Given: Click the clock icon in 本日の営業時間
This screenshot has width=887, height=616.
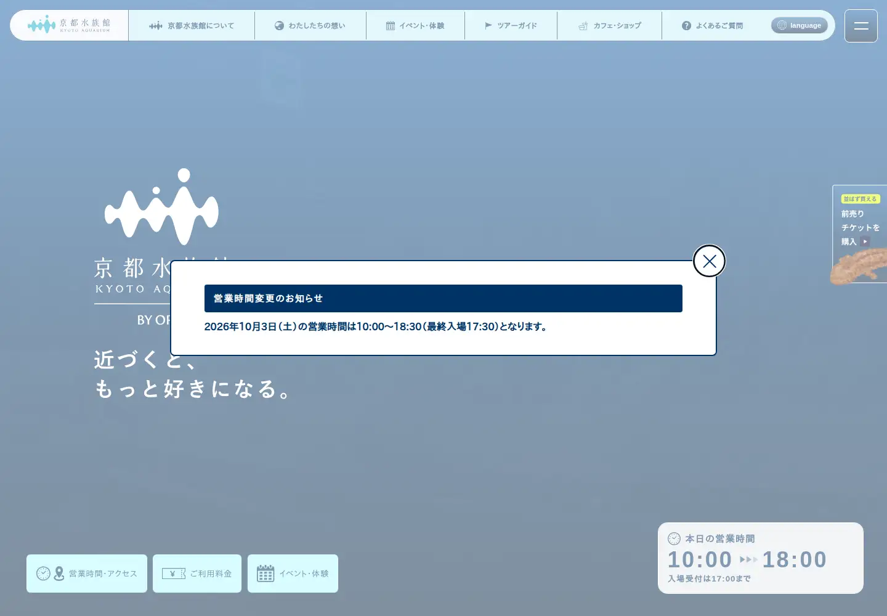Looking at the screenshot, I should click(x=674, y=538).
